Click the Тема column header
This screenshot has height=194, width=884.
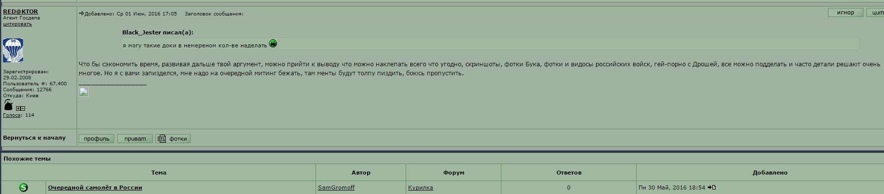(159, 173)
